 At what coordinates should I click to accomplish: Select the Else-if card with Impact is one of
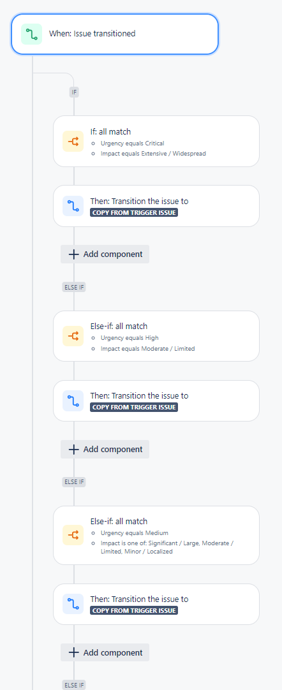(156, 535)
